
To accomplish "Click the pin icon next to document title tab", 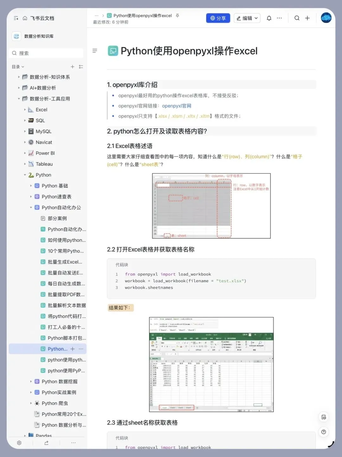I will click(177, 16).
